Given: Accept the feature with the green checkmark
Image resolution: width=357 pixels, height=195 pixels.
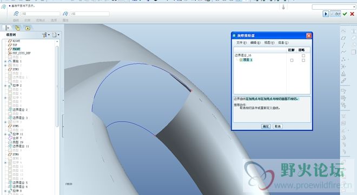Looking at the screenshot, I should click(345, 14).
